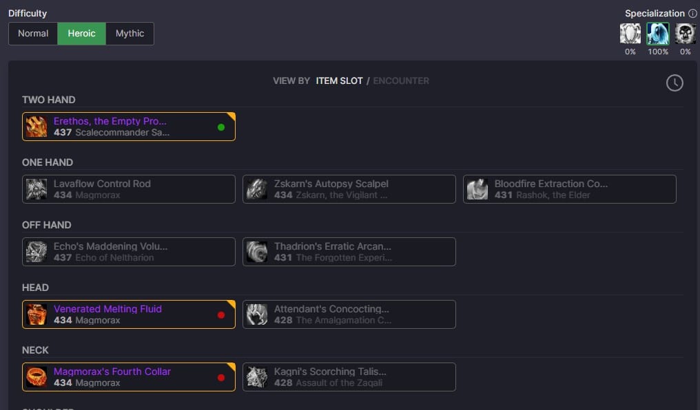Viewport: 700px width, 410px height.
Task: Switch difficulty to Normal
Action: click(x=33, y=34)
